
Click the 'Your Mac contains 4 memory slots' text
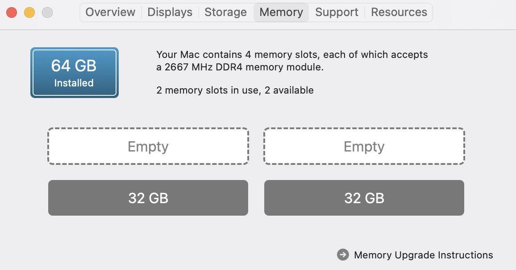tap(292, 55)
